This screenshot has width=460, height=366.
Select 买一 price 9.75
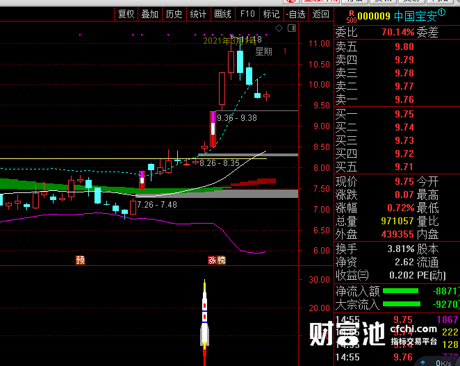click(404, 114)
